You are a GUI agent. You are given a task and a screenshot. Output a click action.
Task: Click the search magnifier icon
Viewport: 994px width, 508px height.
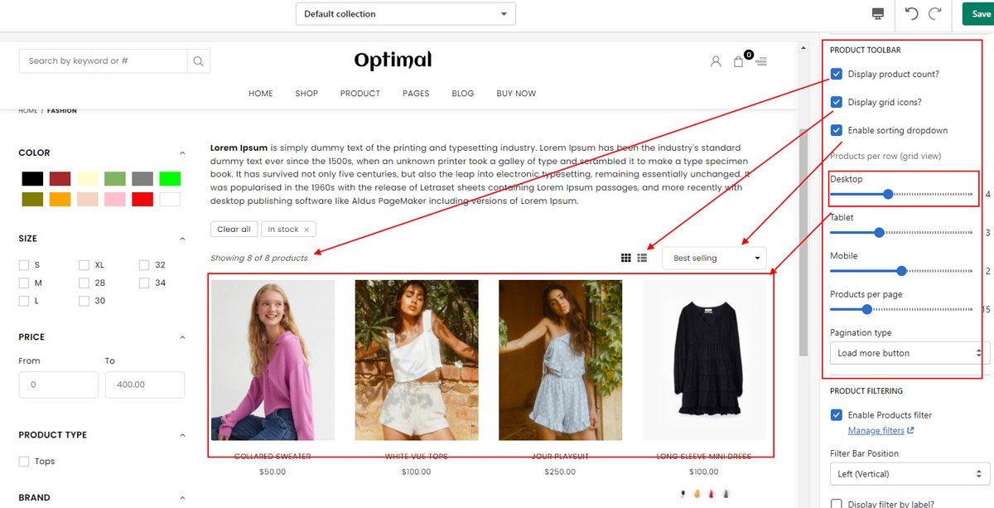[x=198, y=61]
